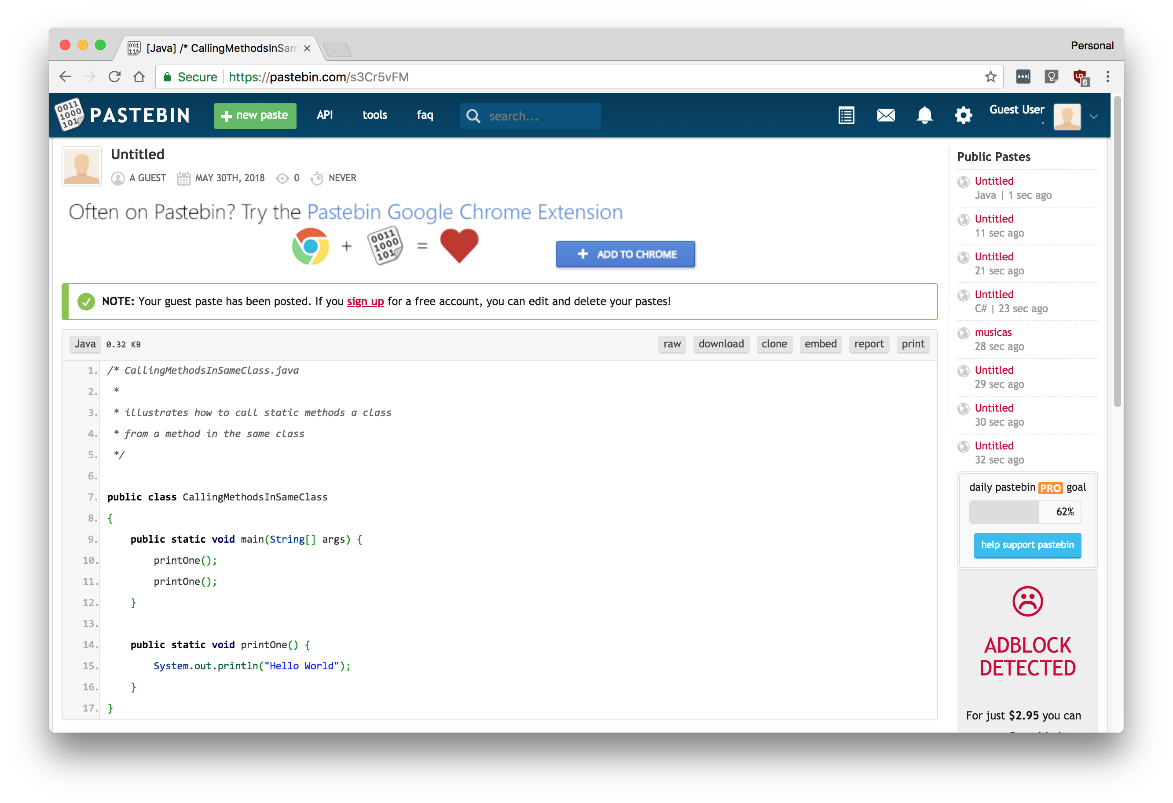The height and width of the screenshot is (803, 1173).
Task: Click the A GUEST author label
Action: click(x=147, y=178)
